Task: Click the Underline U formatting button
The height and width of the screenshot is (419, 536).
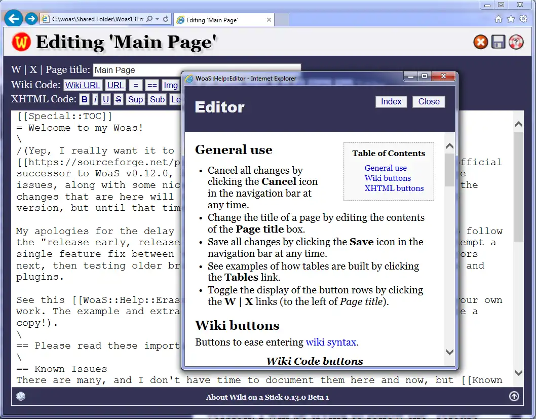Action: coord(106,99)
